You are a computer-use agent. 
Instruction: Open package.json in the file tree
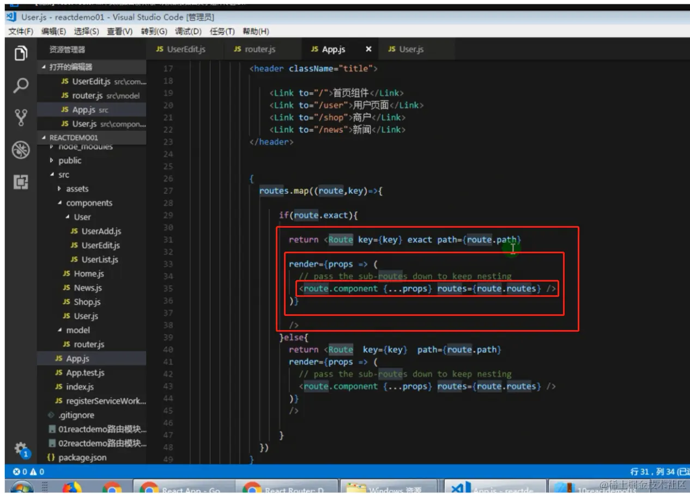(92, 458)
